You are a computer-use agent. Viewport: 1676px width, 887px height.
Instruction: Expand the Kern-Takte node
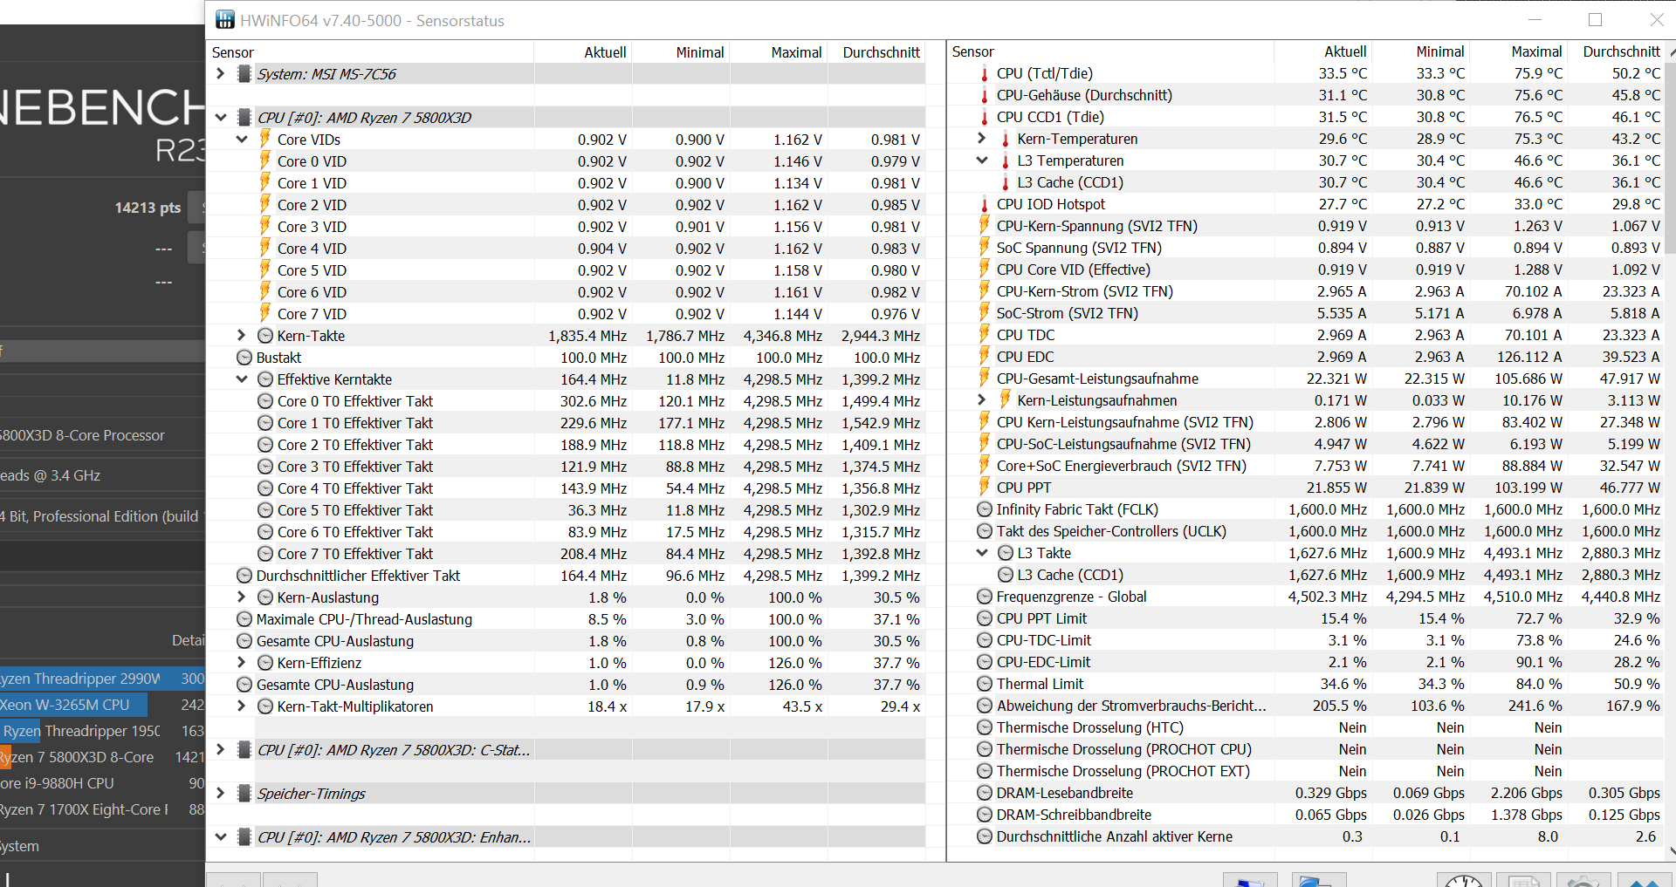[x=242, y=335]
